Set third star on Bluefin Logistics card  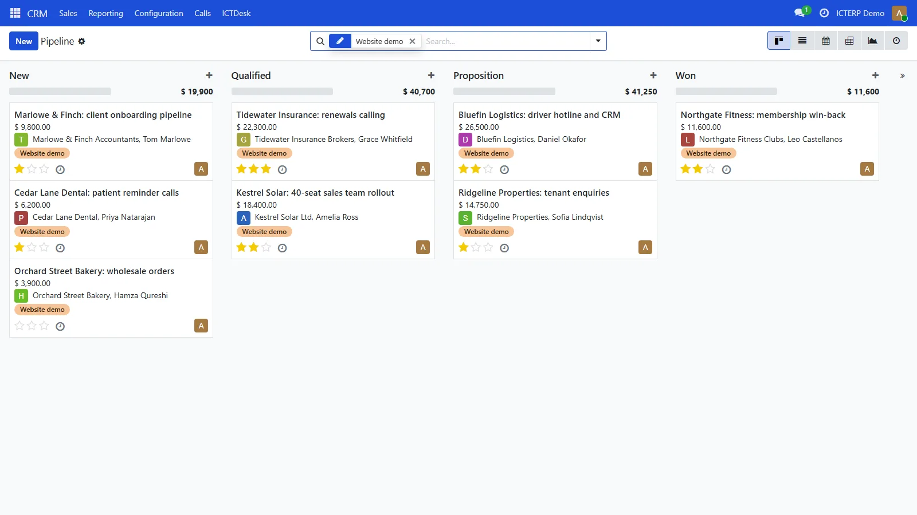pos(488,169)
